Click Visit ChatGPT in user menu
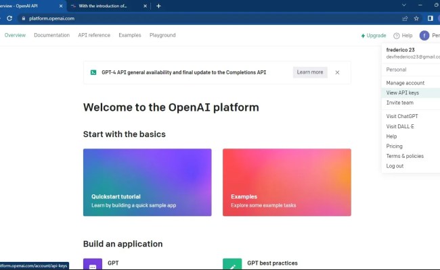This screenshot has height=270, width=440. tap(411, 116)
